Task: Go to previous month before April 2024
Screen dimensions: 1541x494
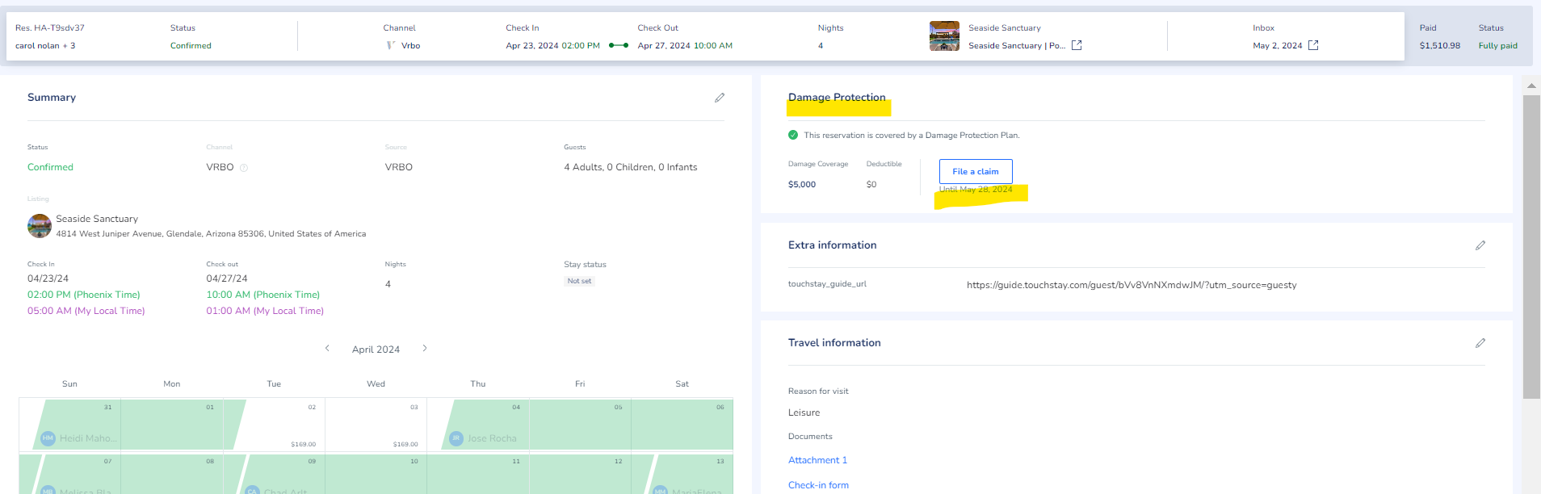Action: 327,349
